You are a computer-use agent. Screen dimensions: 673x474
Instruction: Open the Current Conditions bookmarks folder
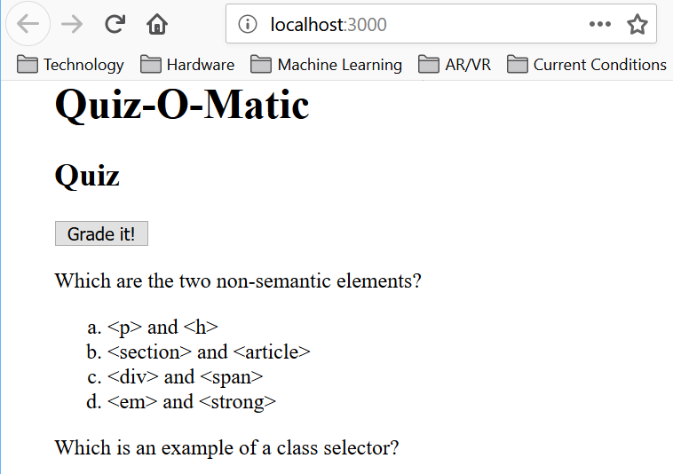tap(587, 65)
